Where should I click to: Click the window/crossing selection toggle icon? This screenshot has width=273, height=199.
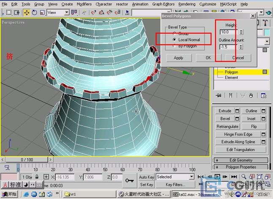(17, 13)
